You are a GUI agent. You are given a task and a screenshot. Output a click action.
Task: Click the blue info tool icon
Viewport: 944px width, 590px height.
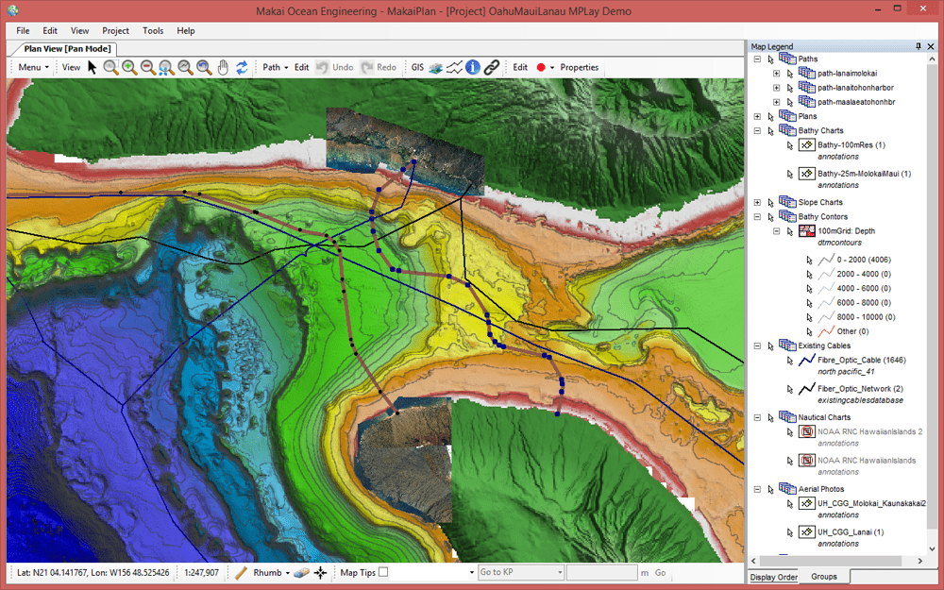[473, 67]
